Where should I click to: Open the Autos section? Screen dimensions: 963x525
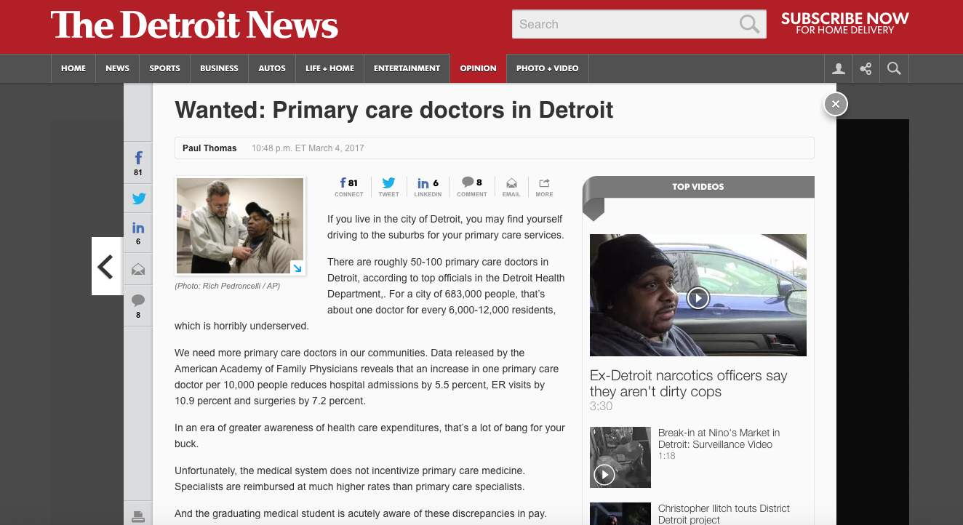[272, 68]
